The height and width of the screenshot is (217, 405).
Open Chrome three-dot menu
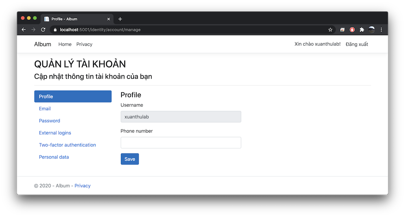coord(381,29)
